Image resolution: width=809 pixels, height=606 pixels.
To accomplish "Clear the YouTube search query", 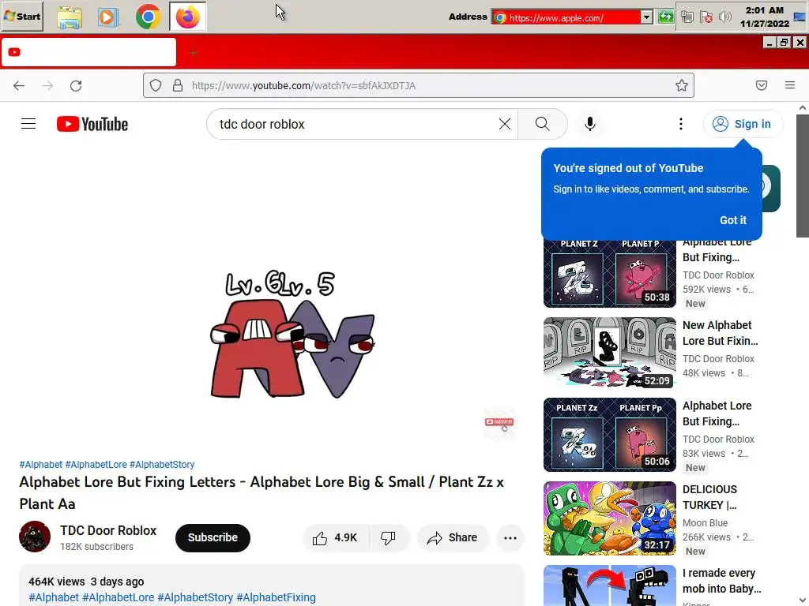I will coord(505,124).
